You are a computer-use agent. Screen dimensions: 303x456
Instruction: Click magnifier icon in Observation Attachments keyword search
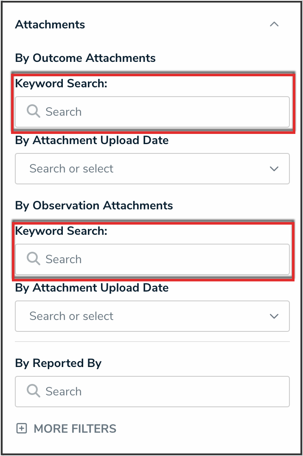coord(33,259)
